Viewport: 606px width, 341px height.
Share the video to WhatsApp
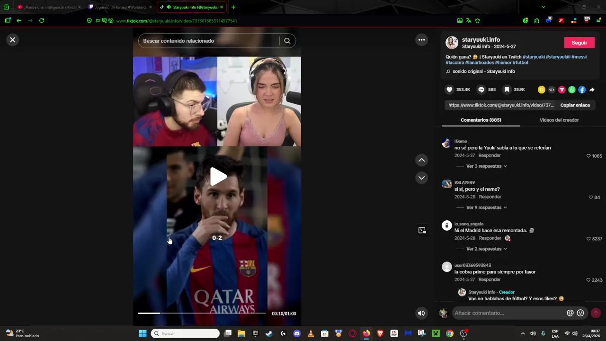click(x=572, y=90)
